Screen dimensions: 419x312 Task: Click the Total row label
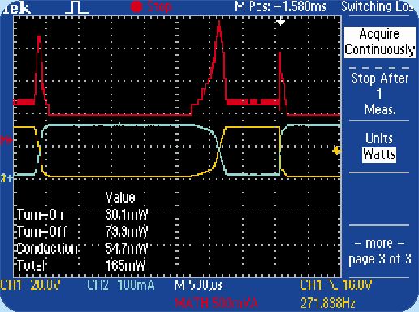[x=30, y=265]
